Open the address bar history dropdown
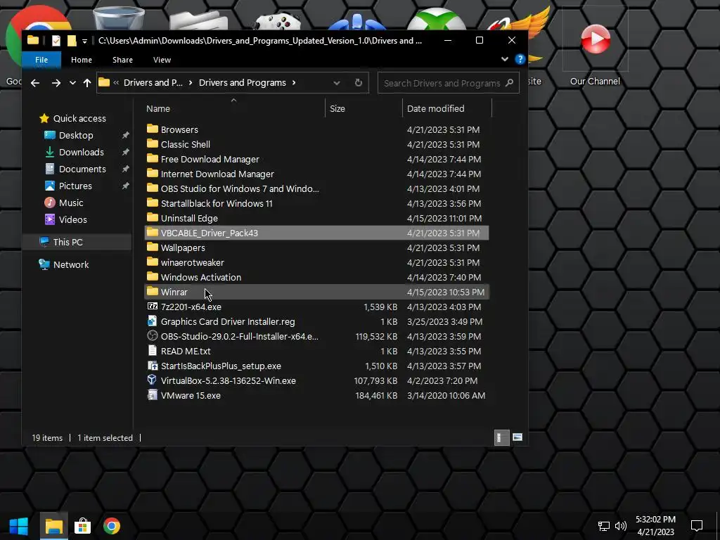The height and width of the screenshot is (540, 720). click(337, 83)
